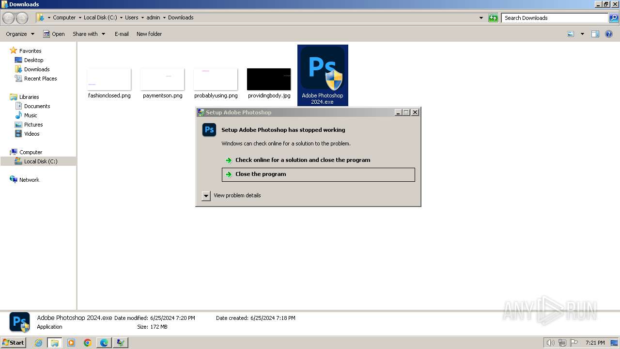Click the search magnifier icon
The image size is (620, 349).
[614, 18]
